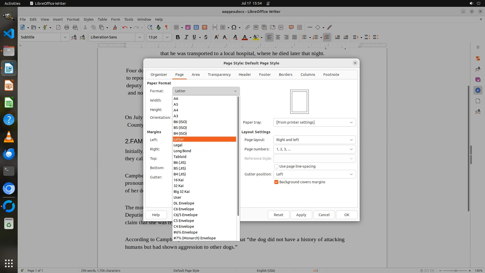Click Export as PDF icon

[x=58, y=27]
